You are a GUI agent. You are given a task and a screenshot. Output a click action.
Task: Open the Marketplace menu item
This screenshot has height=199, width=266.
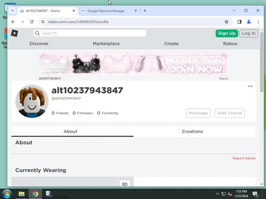(x=106, y=44)
